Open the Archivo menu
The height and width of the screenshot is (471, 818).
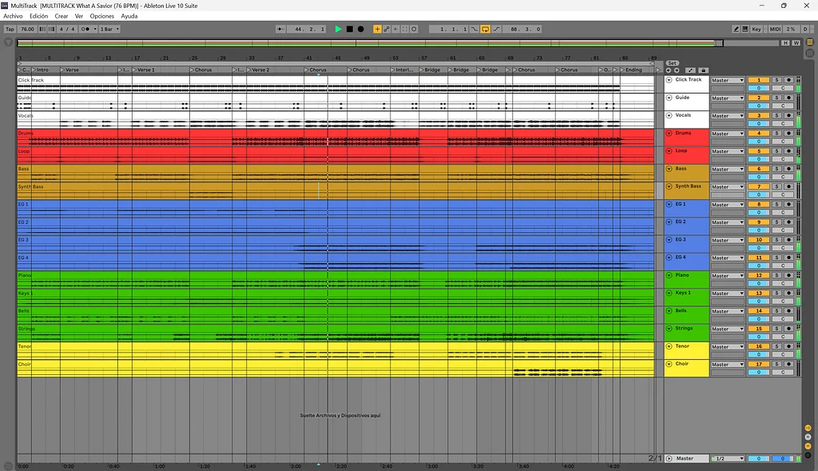[13, 16]
